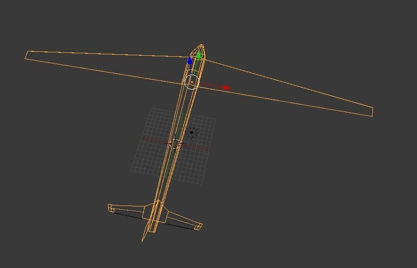Select the glider's right wing wireframe tip
This screenshot has height=268, width=417.
[371, 112]
